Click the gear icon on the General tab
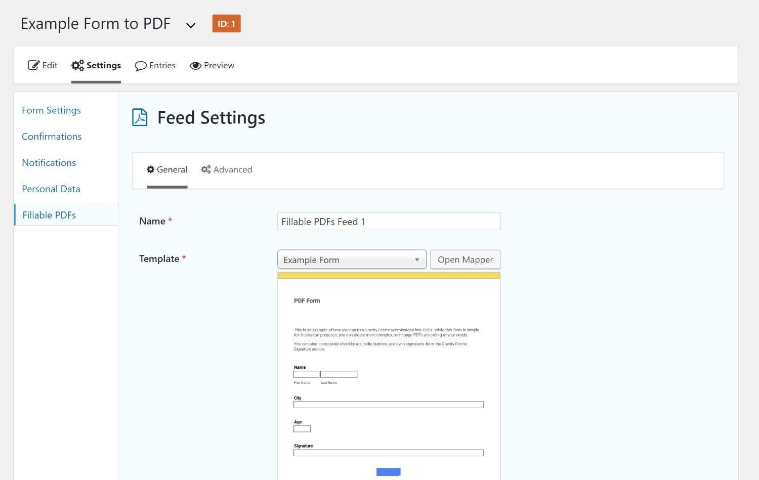Viewport: 759px width, 480px height. point(151,169)
